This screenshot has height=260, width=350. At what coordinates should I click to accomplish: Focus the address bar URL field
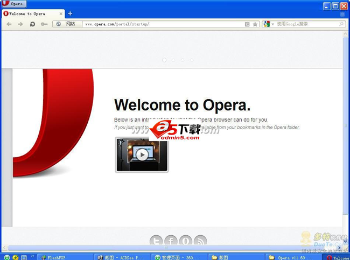tap(163, 24)
